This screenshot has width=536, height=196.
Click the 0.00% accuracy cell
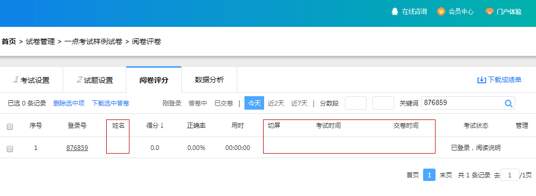[196, 148]
